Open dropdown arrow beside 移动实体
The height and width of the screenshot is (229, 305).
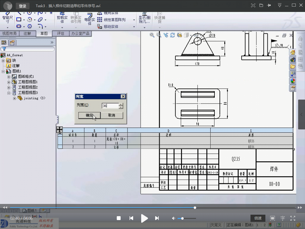pyautogui.click(x=134, y=27)
